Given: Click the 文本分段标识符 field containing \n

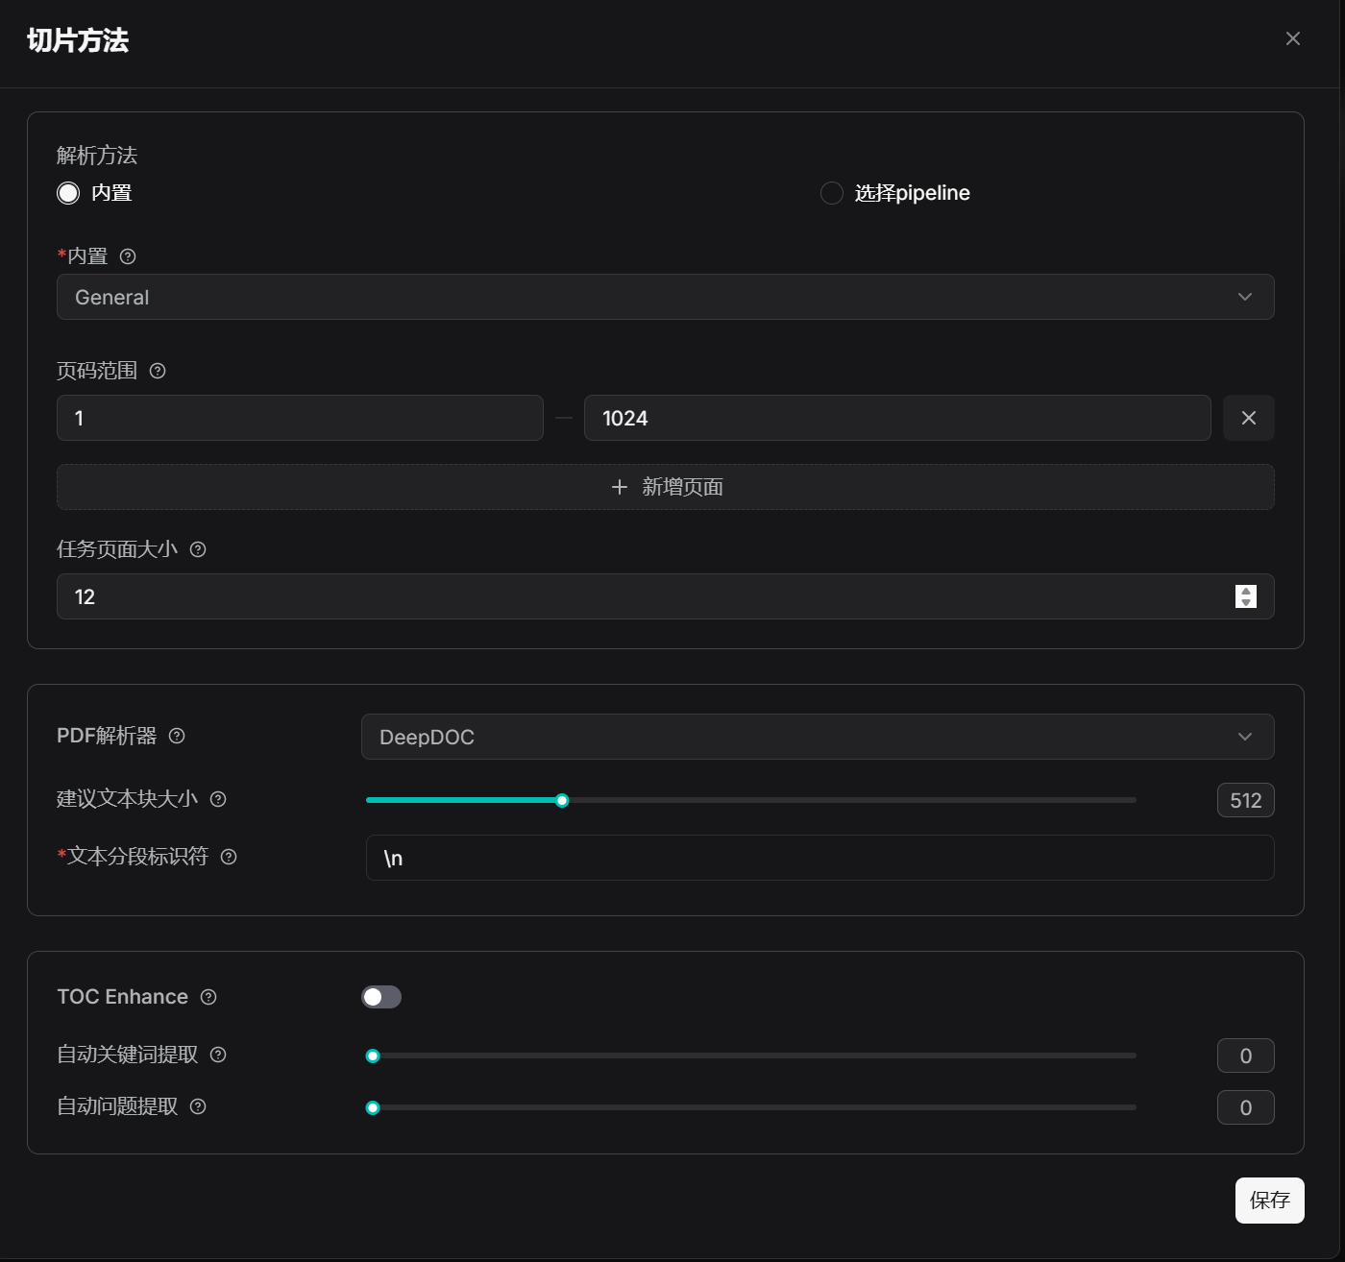Looking at the screenshot, I should click(x=820, y=858).
